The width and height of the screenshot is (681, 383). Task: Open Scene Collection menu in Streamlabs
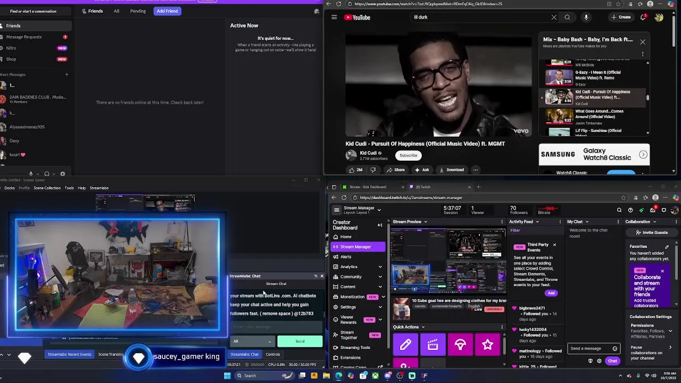pos(47,188)
